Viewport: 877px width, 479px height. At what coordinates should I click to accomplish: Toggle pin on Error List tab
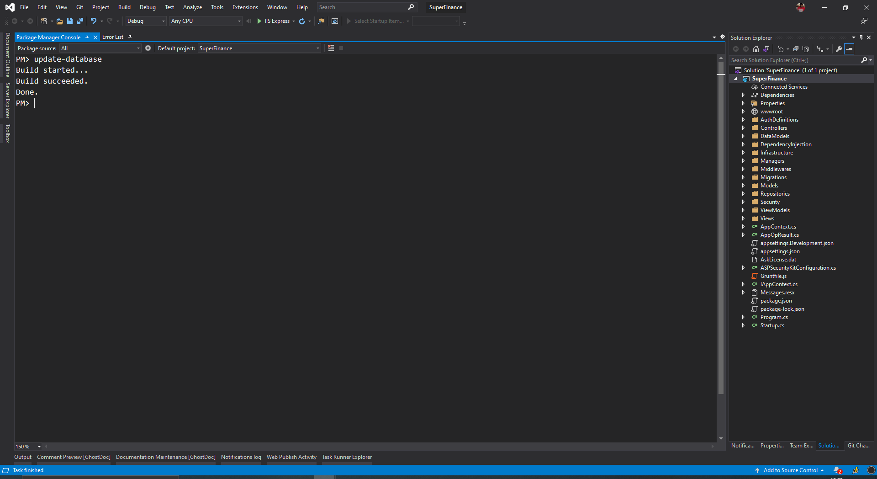pos(130,37)
